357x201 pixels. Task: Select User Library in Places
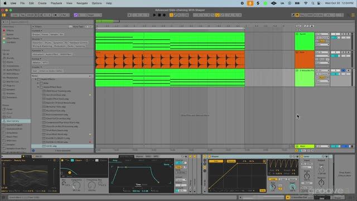pyautogui.click(x=16, y=121)
